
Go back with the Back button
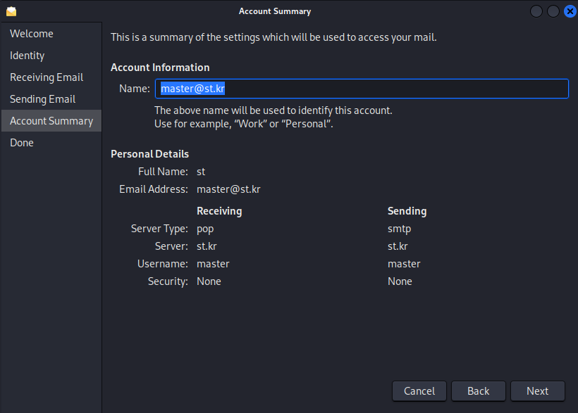tap(478, 391)
